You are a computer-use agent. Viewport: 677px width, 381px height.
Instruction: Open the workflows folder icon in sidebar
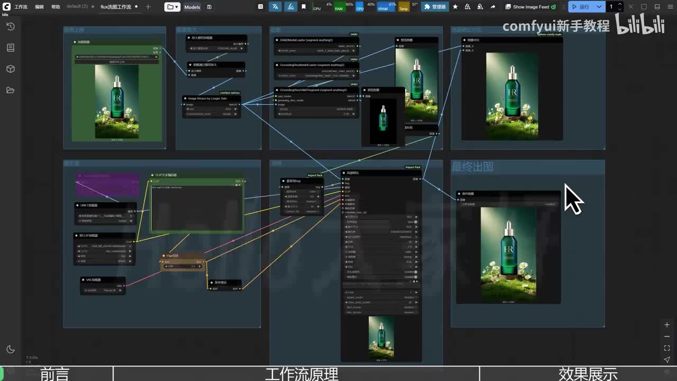click(x=11, y=90)
